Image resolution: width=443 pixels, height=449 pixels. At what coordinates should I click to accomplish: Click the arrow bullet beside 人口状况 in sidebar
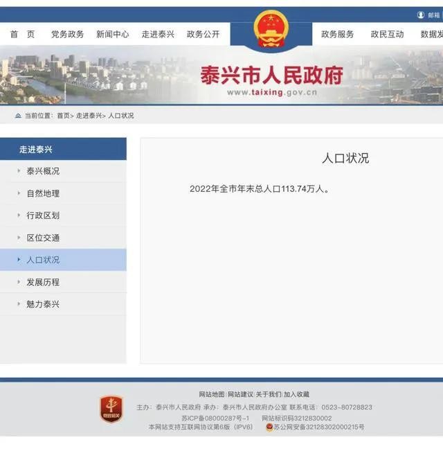click(19, 260)
